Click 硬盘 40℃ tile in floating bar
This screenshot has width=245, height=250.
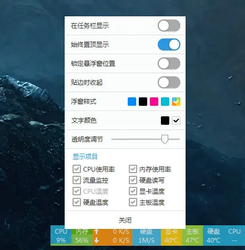click(x=213, y=236)
